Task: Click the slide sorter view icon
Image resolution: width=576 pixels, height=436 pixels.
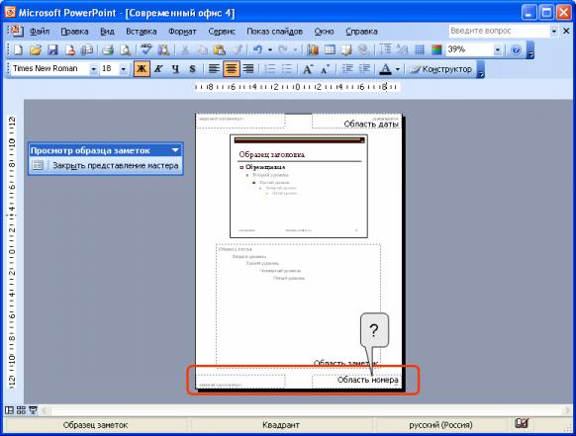Action: coord(22,410)
